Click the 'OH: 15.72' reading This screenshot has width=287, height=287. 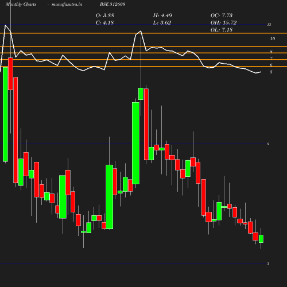click(x=223, y=22)
